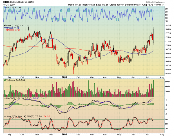The height and width of the screenshot is (136, 174).
Task: Click Sep on the price panel date axis
Action: click(10, 77)
